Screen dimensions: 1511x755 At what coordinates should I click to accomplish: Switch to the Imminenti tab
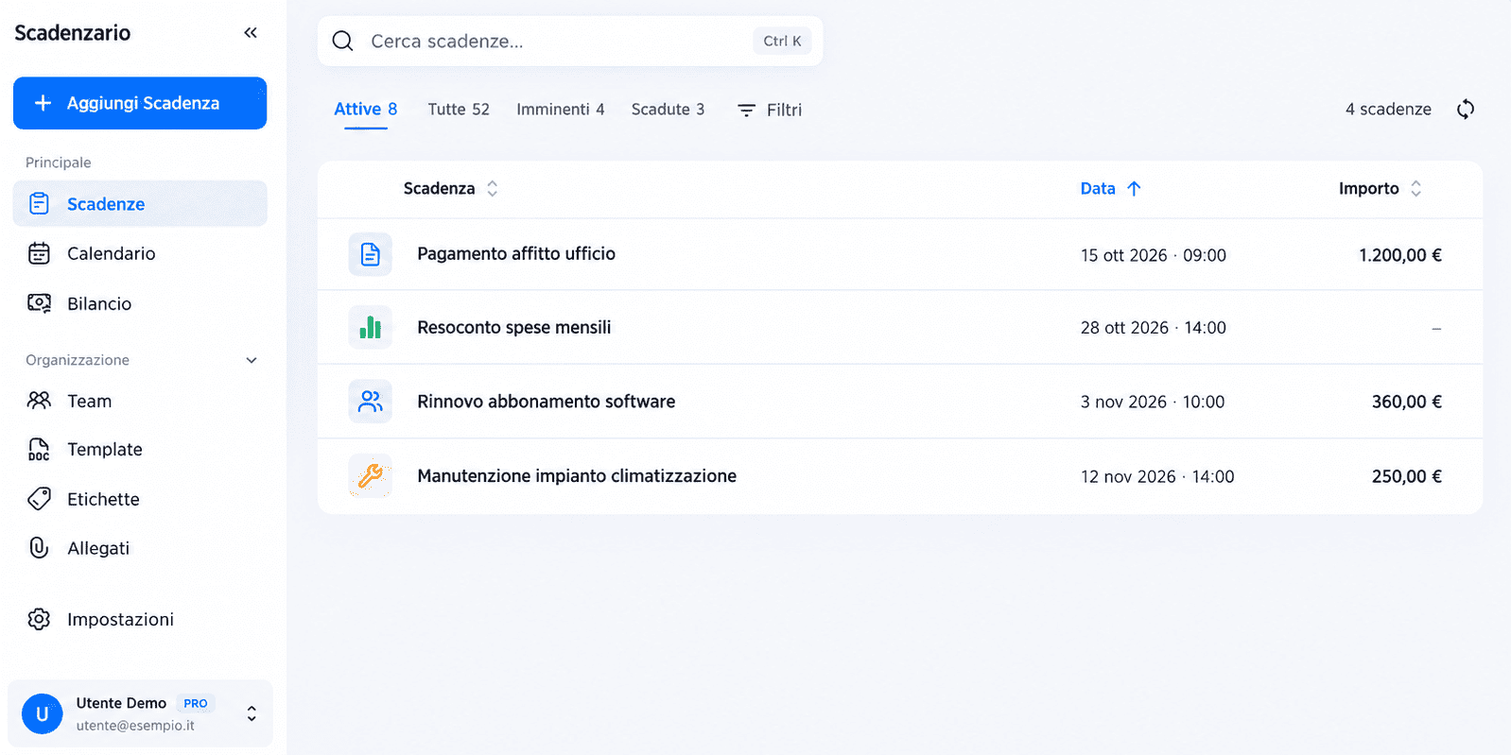[561, 110]
